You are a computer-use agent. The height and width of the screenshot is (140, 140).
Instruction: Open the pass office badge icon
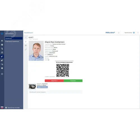click(2, 45)
